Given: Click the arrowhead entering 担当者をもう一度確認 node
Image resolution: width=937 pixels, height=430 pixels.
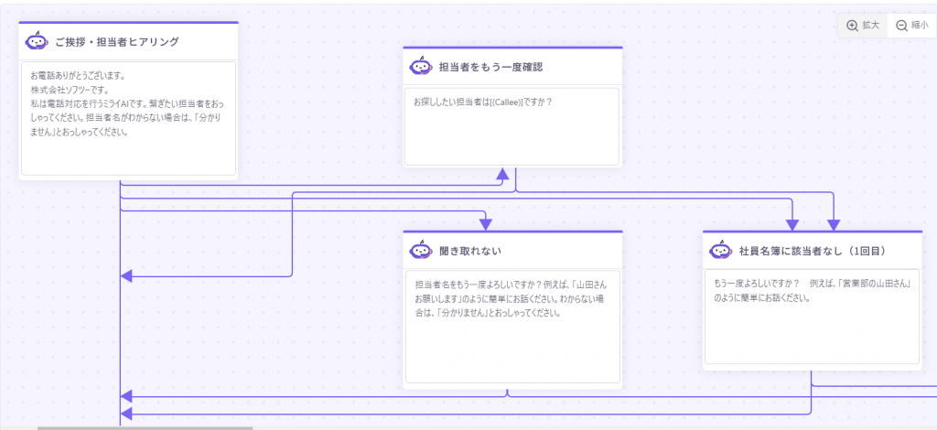Looking at the screenshot, I should [x=502, y=174].
